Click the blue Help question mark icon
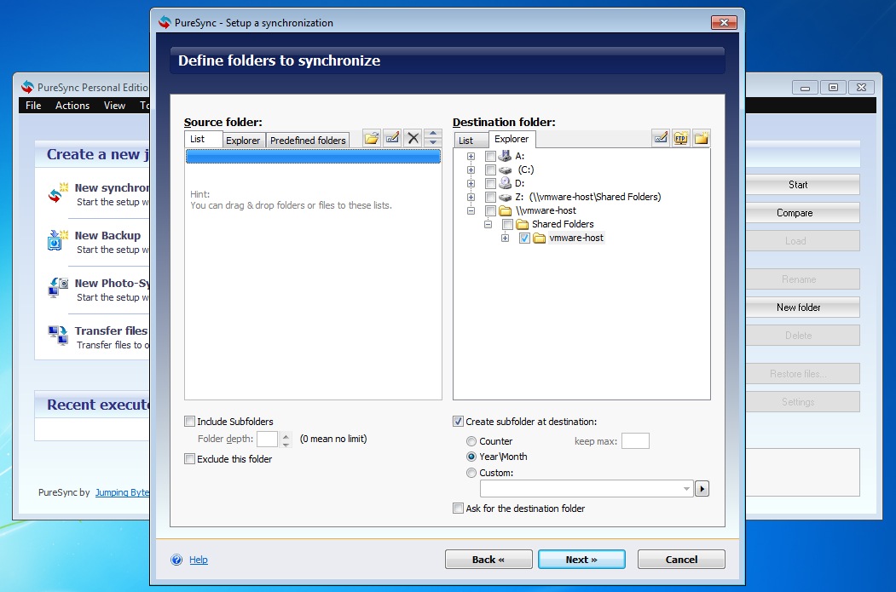 176,560
